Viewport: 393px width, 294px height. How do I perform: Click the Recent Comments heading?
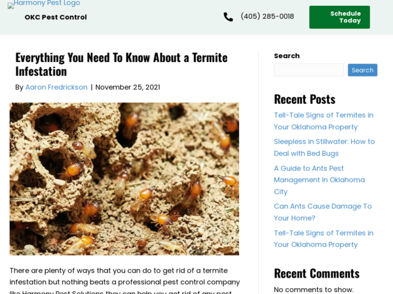(316, 273)
